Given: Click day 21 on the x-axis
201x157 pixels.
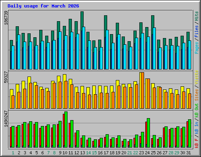Looking at the screenshot, I should [130, 153].
